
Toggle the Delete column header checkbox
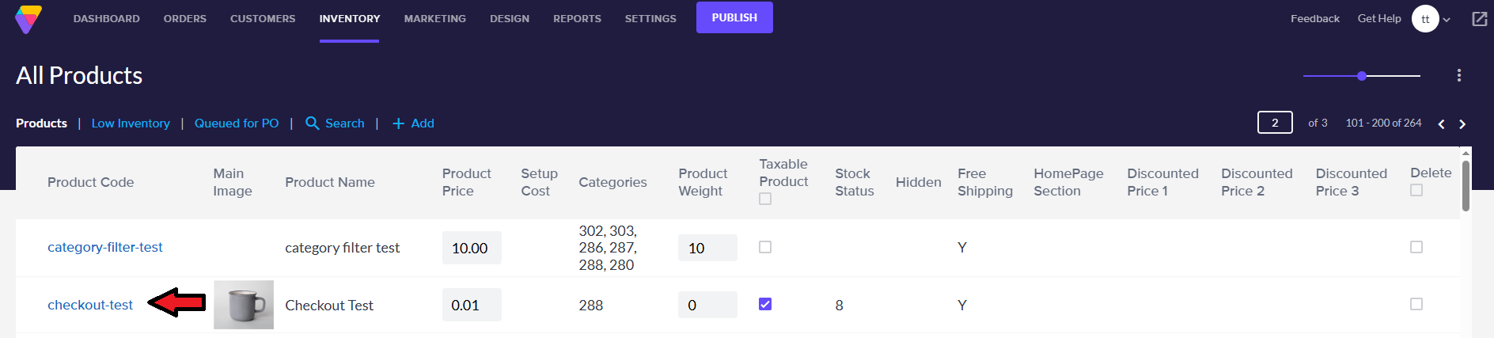pos(1416,190)
